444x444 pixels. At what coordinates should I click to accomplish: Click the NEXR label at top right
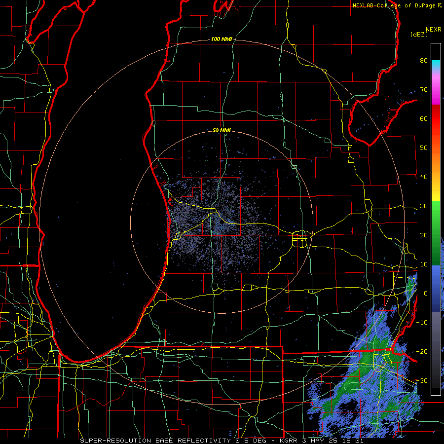click(x=434, y=30)
